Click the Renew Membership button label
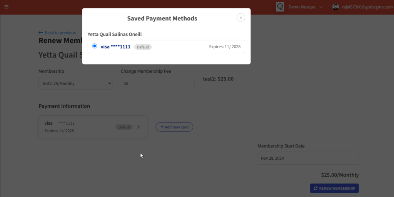 point(338,188)
